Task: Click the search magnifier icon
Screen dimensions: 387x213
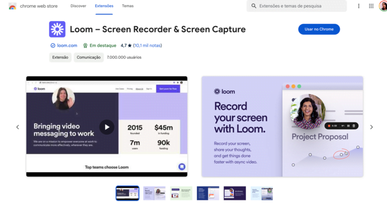Action: [x=254, y=6]
